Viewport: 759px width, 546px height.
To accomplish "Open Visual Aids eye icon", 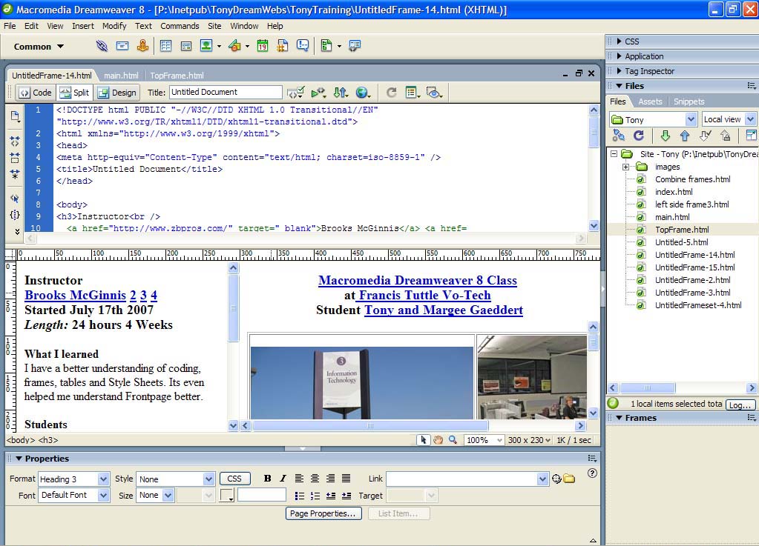I will 434,93.
